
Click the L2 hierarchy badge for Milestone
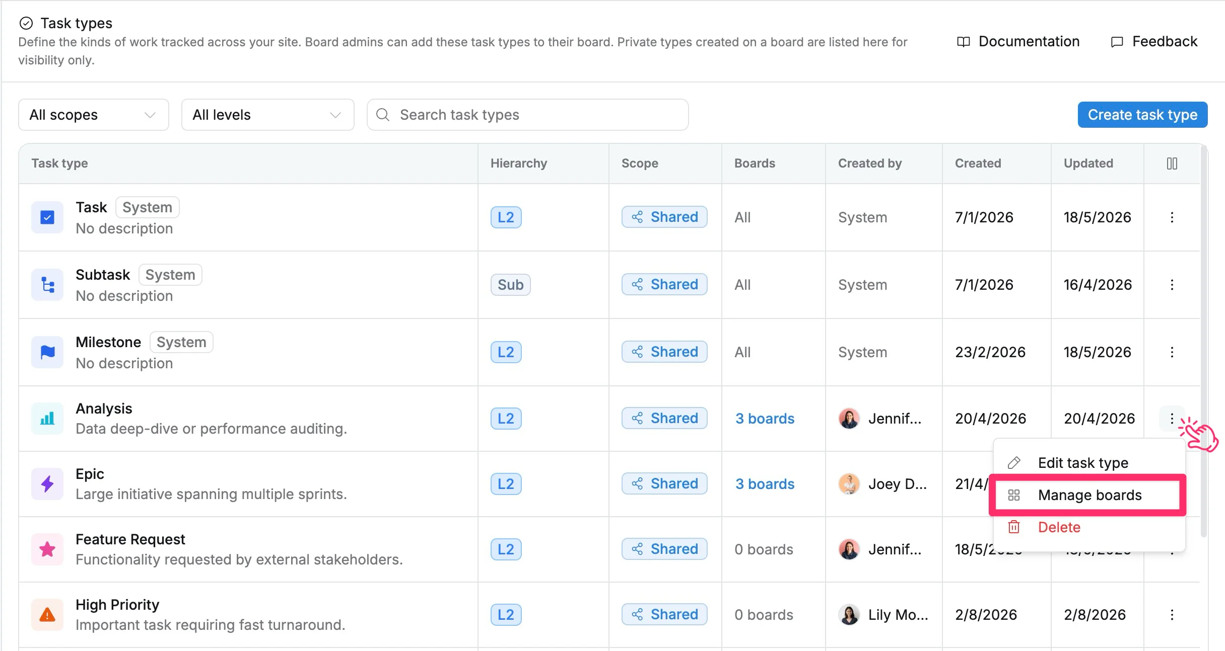coord(506,352)
